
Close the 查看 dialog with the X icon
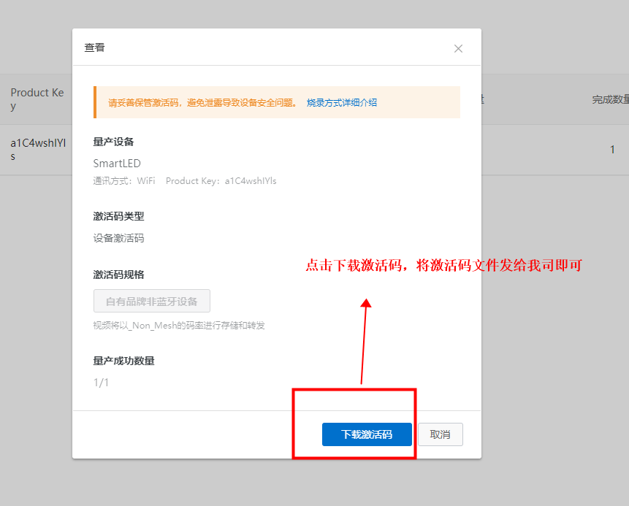click(x=458, y=48)
